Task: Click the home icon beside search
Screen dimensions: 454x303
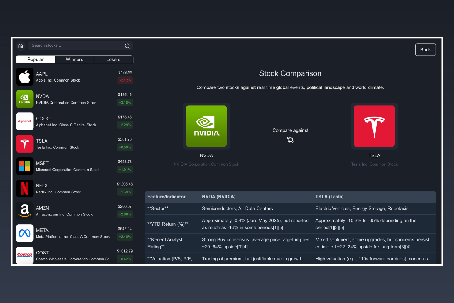Action: (x=21, y=46)
